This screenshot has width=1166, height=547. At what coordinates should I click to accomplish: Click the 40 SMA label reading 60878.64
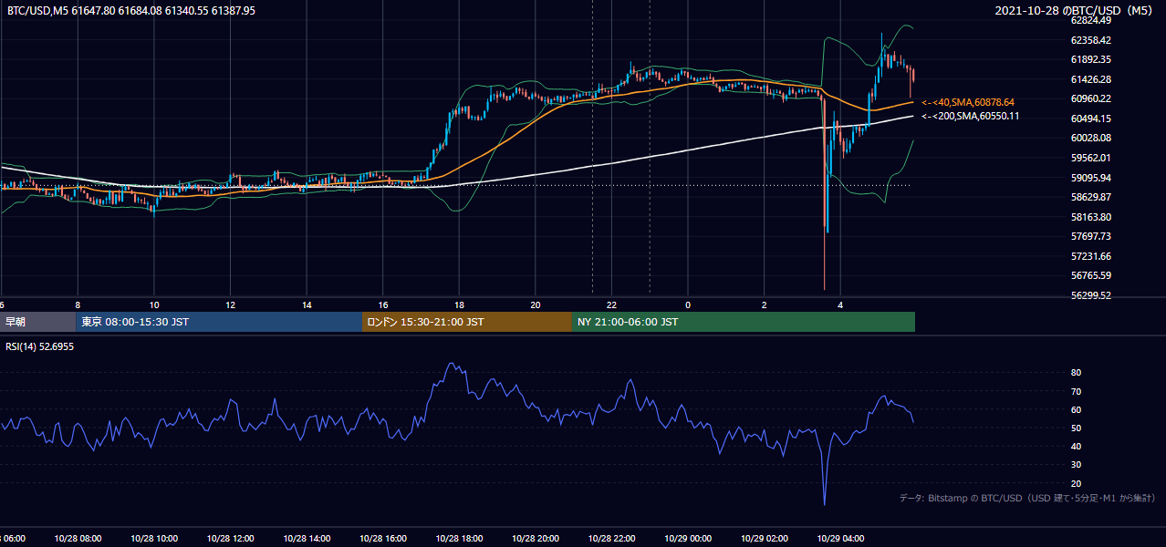pyautogui.click(x=968, y=103)
